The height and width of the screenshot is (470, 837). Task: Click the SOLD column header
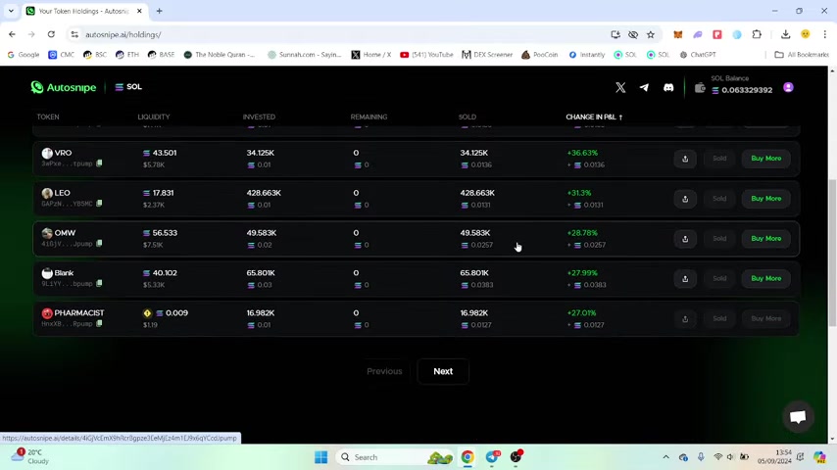click(x=468, y=117)
